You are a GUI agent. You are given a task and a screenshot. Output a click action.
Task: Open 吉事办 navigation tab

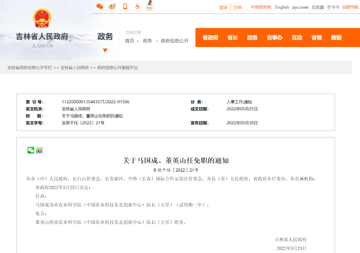tap(275, 38)
